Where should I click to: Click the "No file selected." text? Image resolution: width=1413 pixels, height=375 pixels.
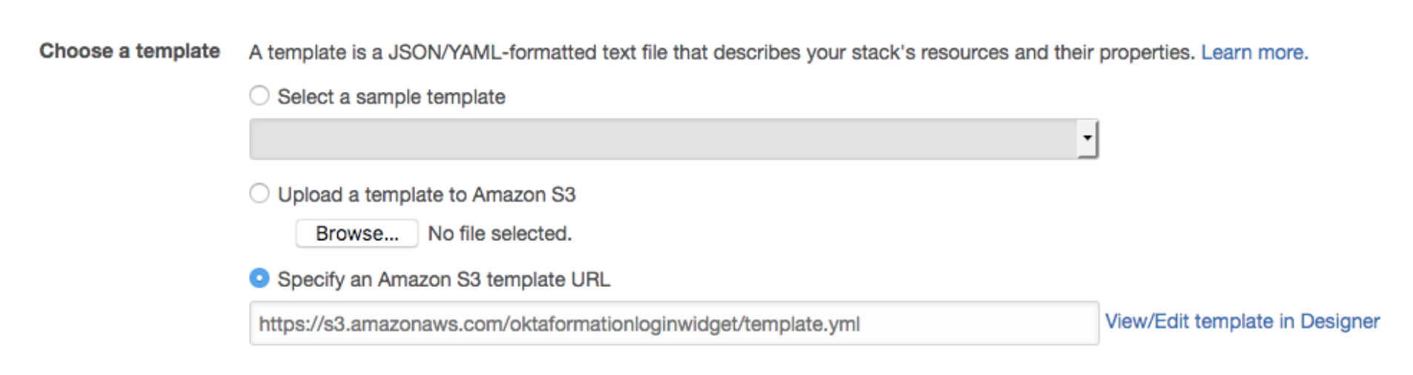coord(500,233)
